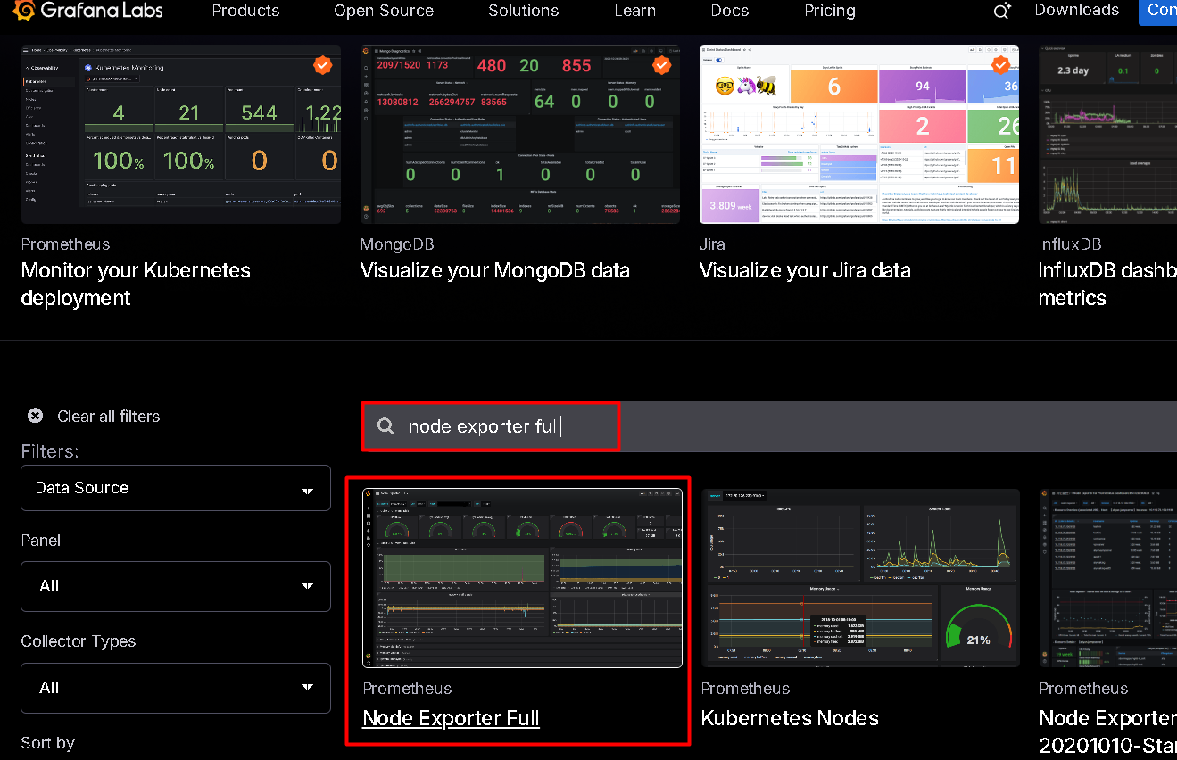The height and width of the screenshot is (760, 1177).
Task: Click the Kubernetes Nodes dashboard preview image
Action: coord(860,577)
